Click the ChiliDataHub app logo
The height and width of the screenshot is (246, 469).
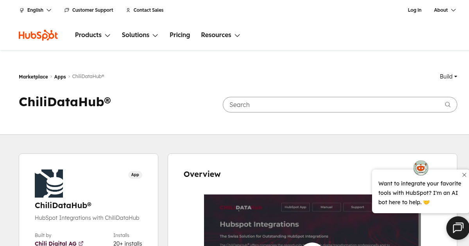coord(49,184)
